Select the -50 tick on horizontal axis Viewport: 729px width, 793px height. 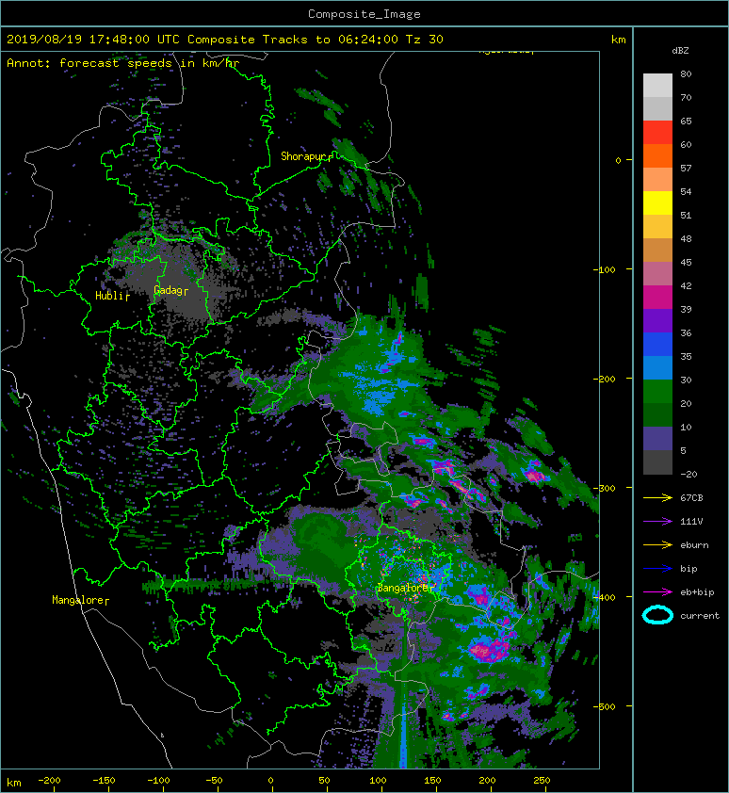(x=214, y=781)
